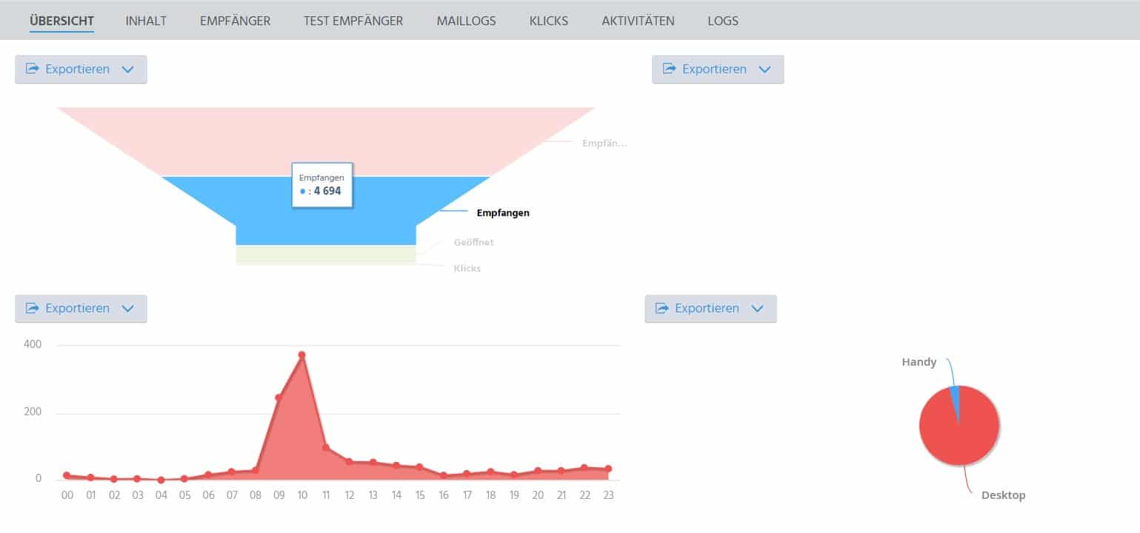Click the data point at hour 09

279,398
